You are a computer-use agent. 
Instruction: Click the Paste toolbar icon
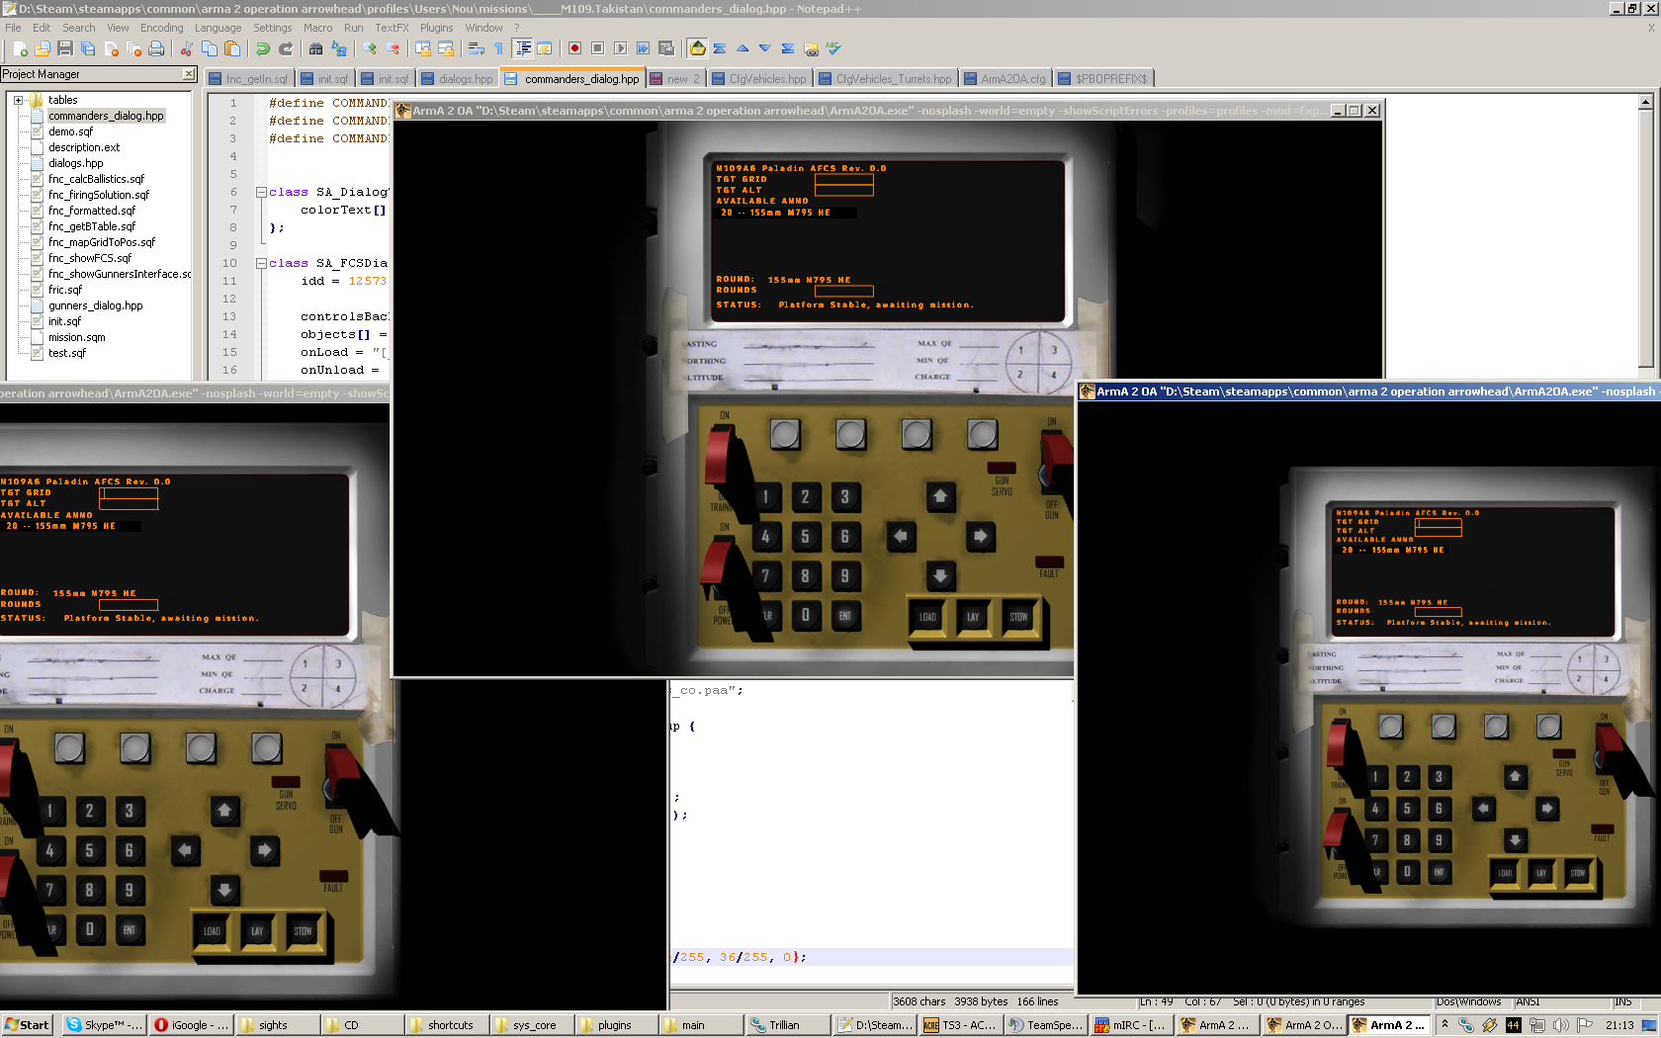click(x=231, y=48)
